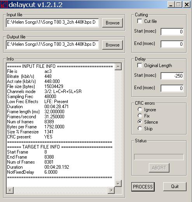Image resolution: width=192 pixels, height=202 pixels.
Task: Click the Info vertical scrollbar track
Action: (x=118, y=125)
